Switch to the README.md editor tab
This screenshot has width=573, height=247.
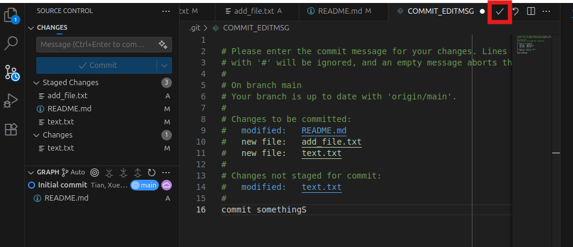[343, 11]
